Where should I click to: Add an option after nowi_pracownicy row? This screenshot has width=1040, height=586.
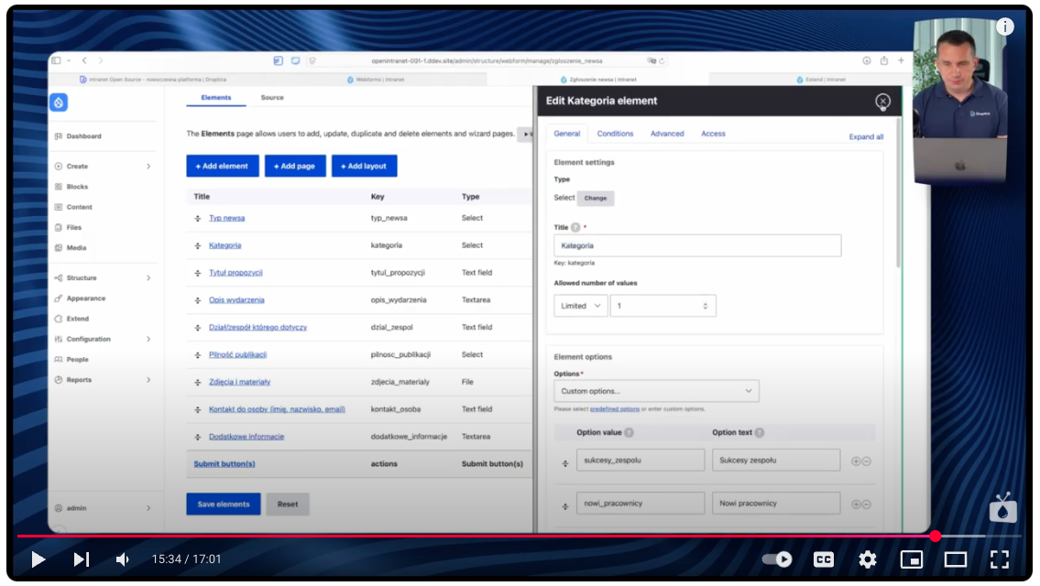(856, 505)
